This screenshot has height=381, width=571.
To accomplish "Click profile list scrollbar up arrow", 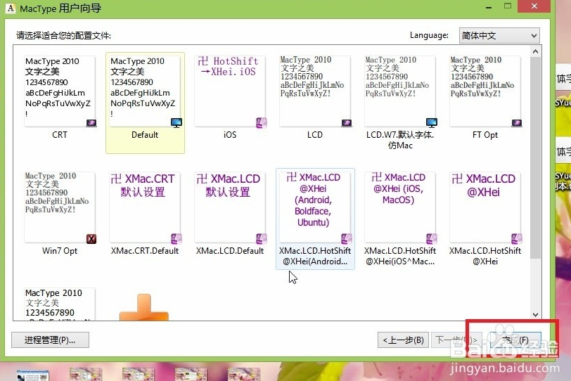I will pyautogui.click(x=535, y=51).
